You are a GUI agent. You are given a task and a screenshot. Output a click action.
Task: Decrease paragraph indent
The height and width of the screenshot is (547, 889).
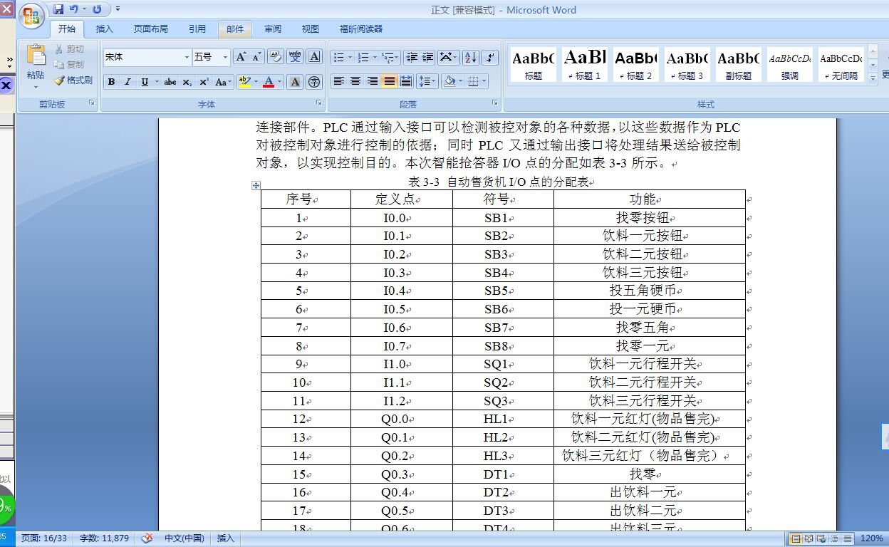point(411,57)
